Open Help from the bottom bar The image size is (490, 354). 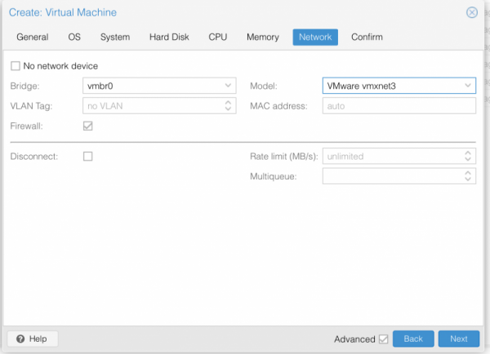click(33, 339)
